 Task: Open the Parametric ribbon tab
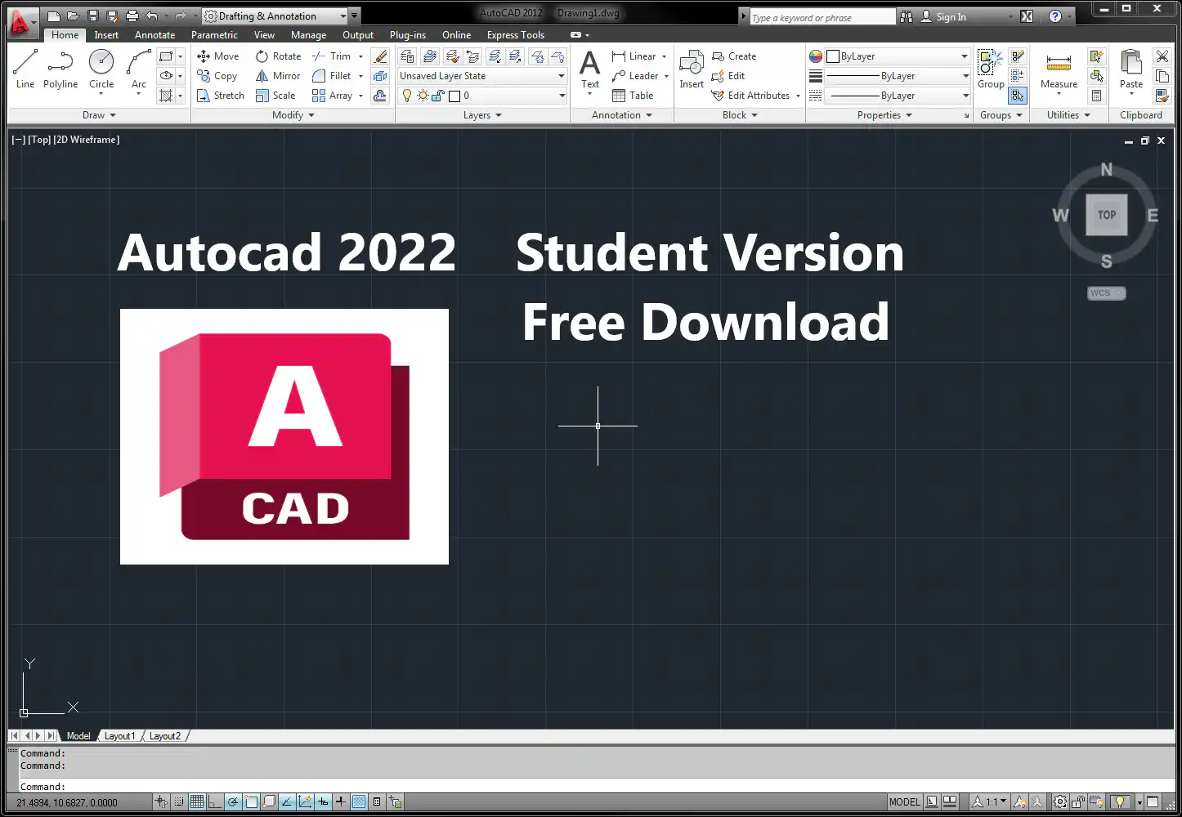(x=214, y=35)
